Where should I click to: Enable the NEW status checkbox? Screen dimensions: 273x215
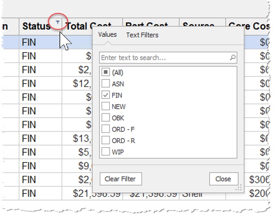[x=105, y=107]
